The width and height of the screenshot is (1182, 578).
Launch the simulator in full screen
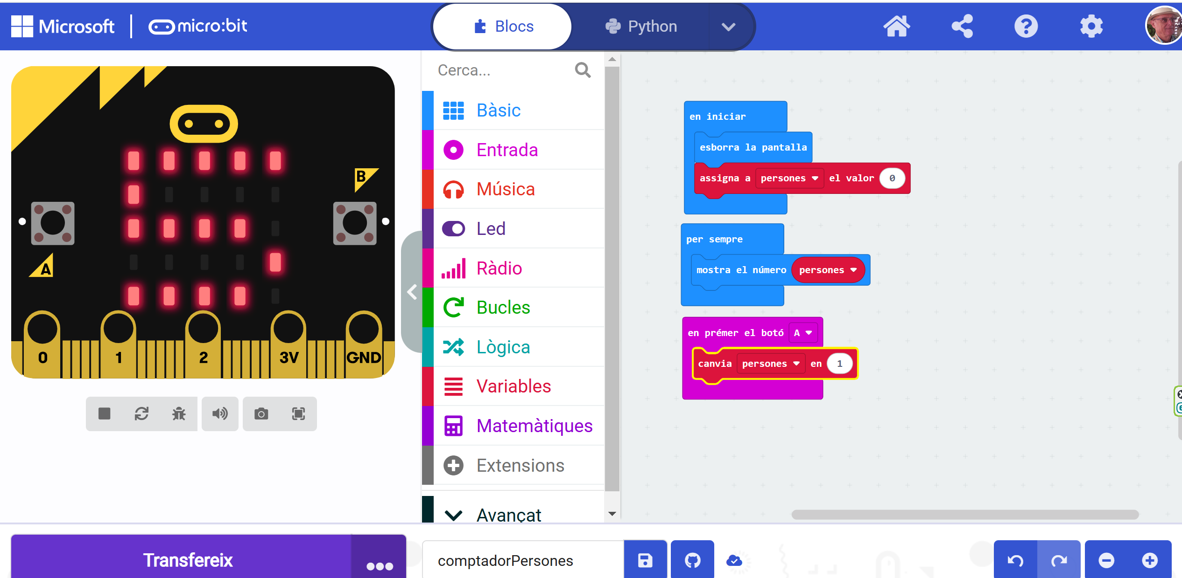[298, 413]
